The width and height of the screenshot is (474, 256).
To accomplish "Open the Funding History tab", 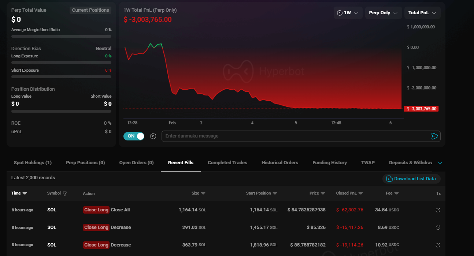I will [x=329, y=163].
